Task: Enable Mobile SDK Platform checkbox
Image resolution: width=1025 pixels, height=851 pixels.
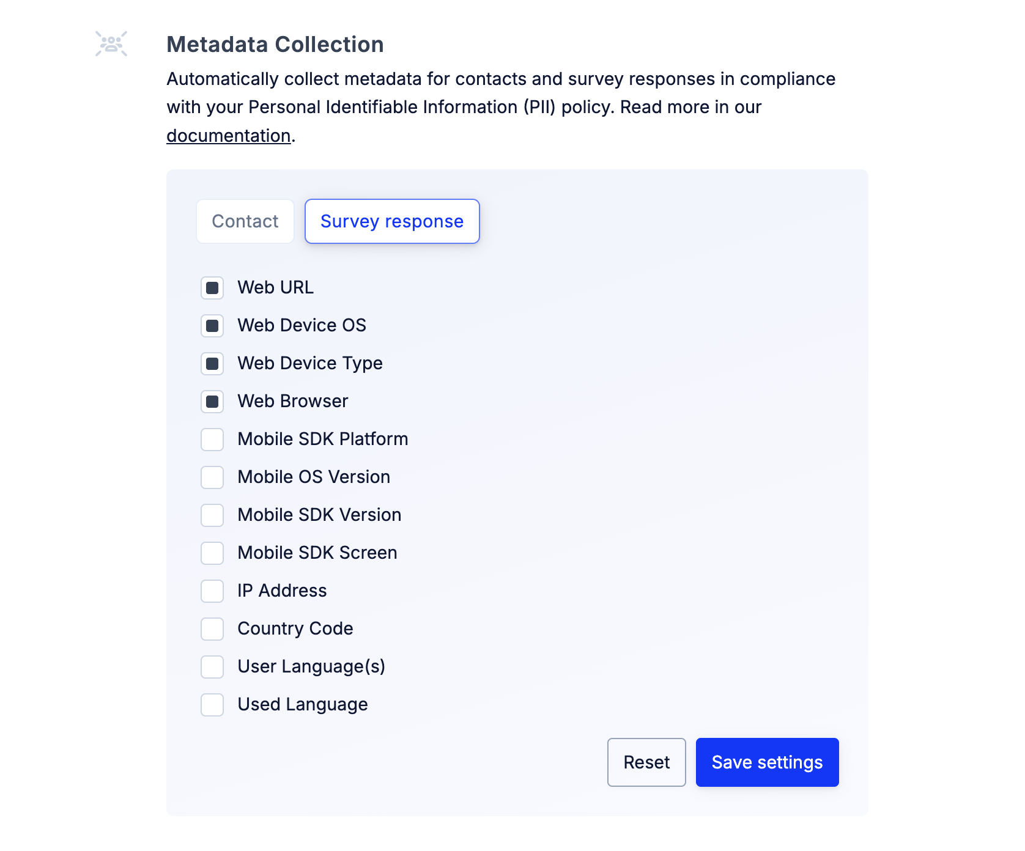Action: (212, 440)
